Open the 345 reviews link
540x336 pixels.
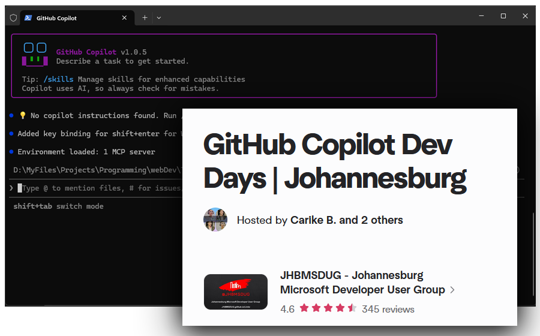[x=388, y=309]
